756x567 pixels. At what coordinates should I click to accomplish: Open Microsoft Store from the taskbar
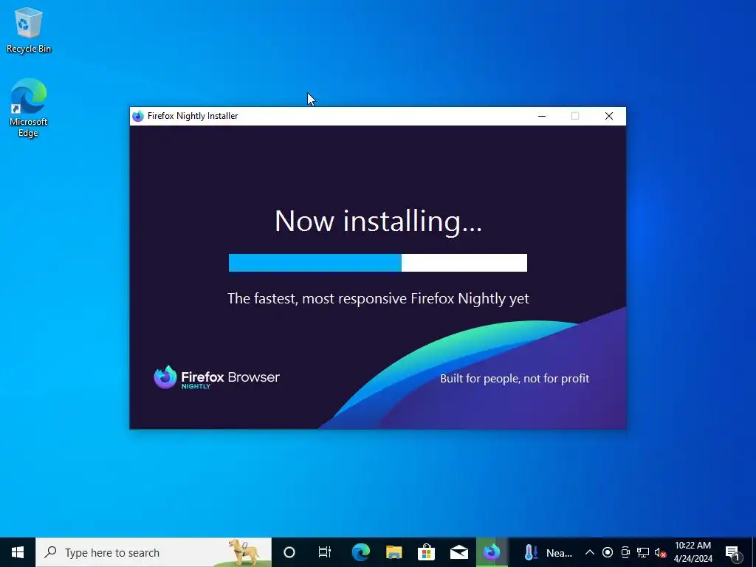click(x=426, y=552)
